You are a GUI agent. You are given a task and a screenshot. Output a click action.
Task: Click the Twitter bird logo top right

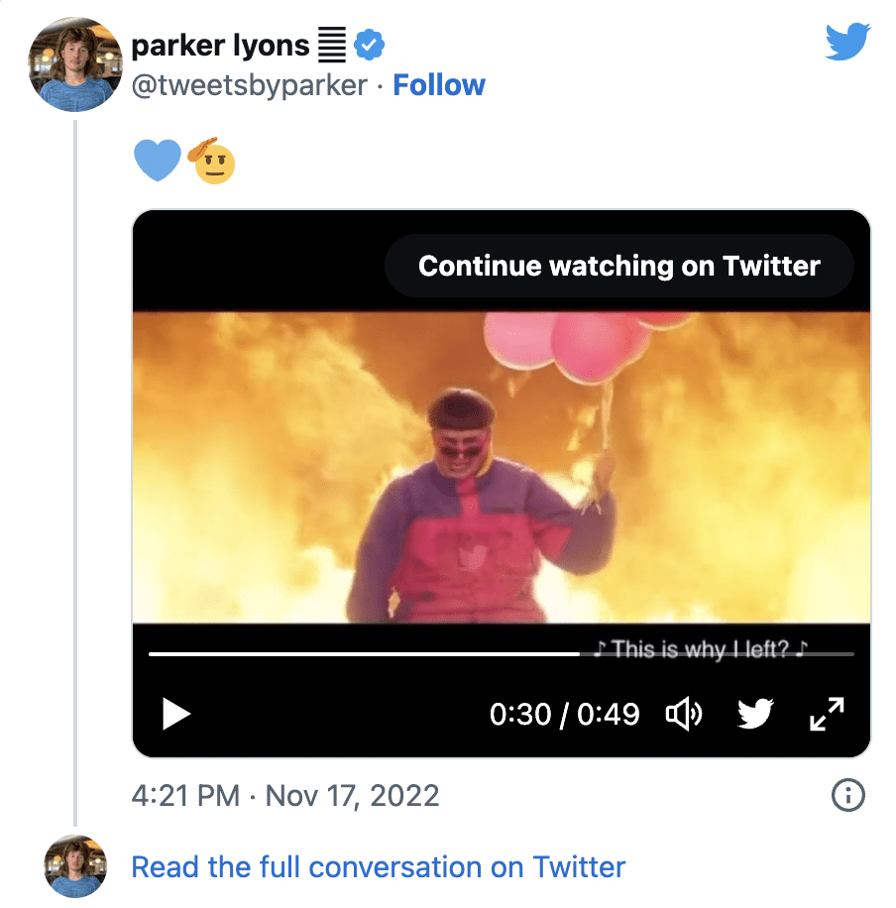point(847,42)
